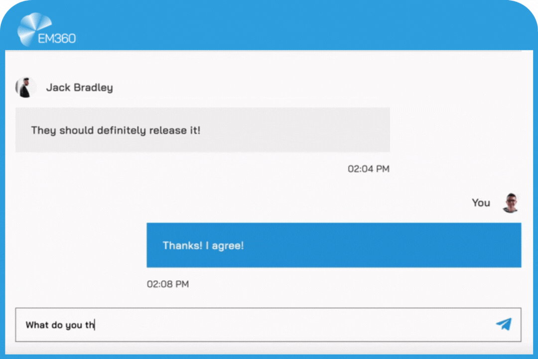Click the 02:08 PM timestamp
Screen dimensions: 538x359
coord(168,284)
